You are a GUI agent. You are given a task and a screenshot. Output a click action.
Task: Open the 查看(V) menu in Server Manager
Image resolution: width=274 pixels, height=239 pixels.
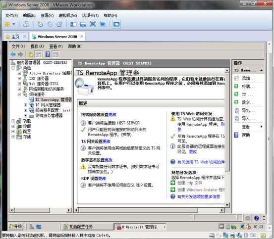tap(56, 46)
